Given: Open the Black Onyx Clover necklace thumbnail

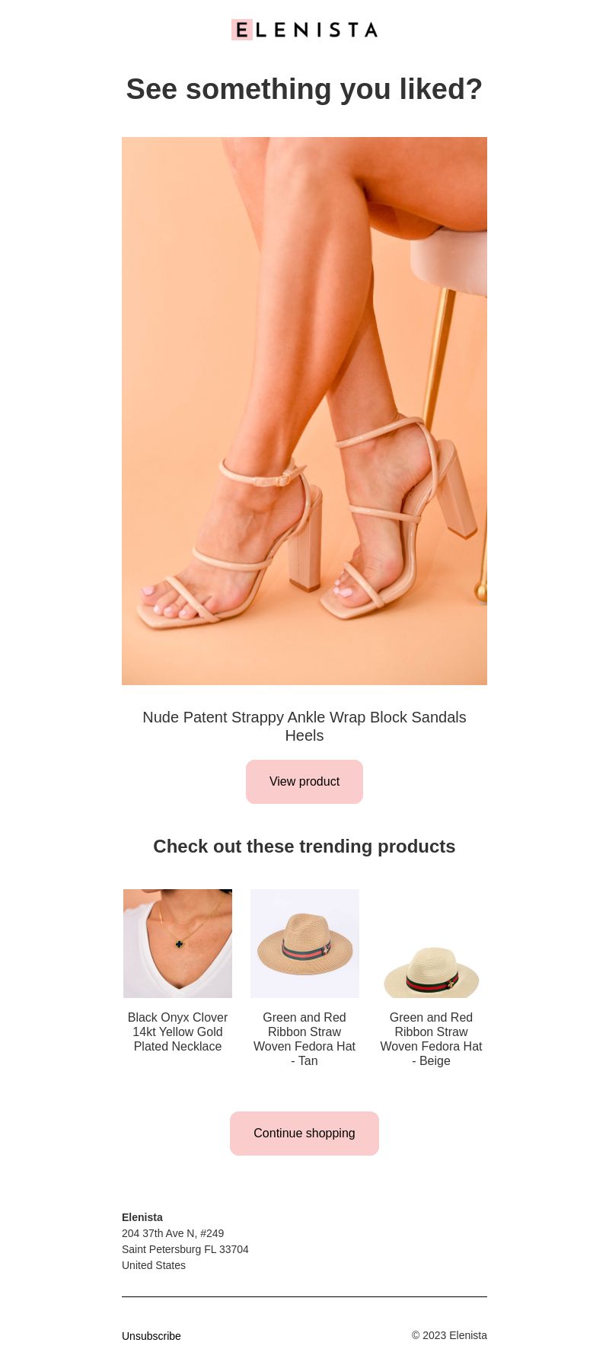Looking at the screenshot, I should coord(177,943).
